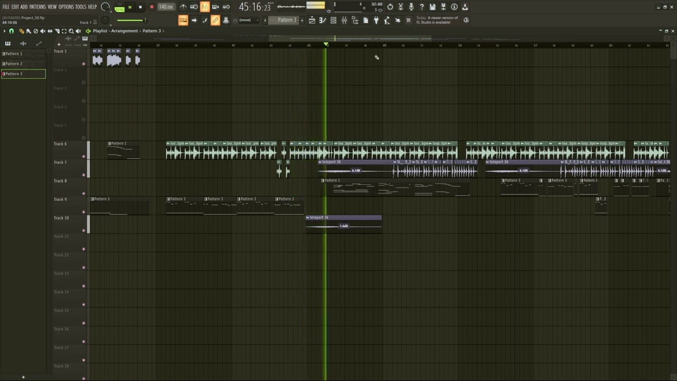Adjust the master volume slider
The width and height of the screenshot is (677, 381).
pos(131,21)
